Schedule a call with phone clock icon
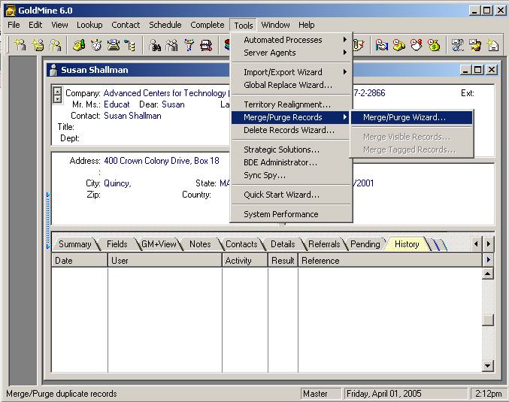Viewport: 509px width, 402px height. (x=399, y=45)
